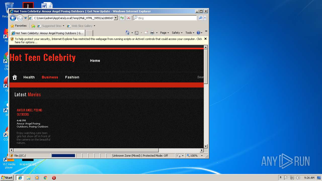
Task: Open the Web Slice Gallery link
Action: [x=80, y=26]
